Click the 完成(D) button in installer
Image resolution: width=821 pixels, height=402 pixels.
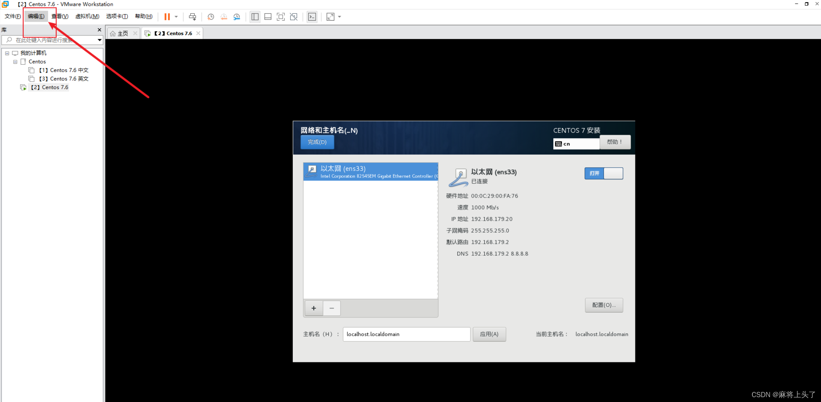pos(317,142)
